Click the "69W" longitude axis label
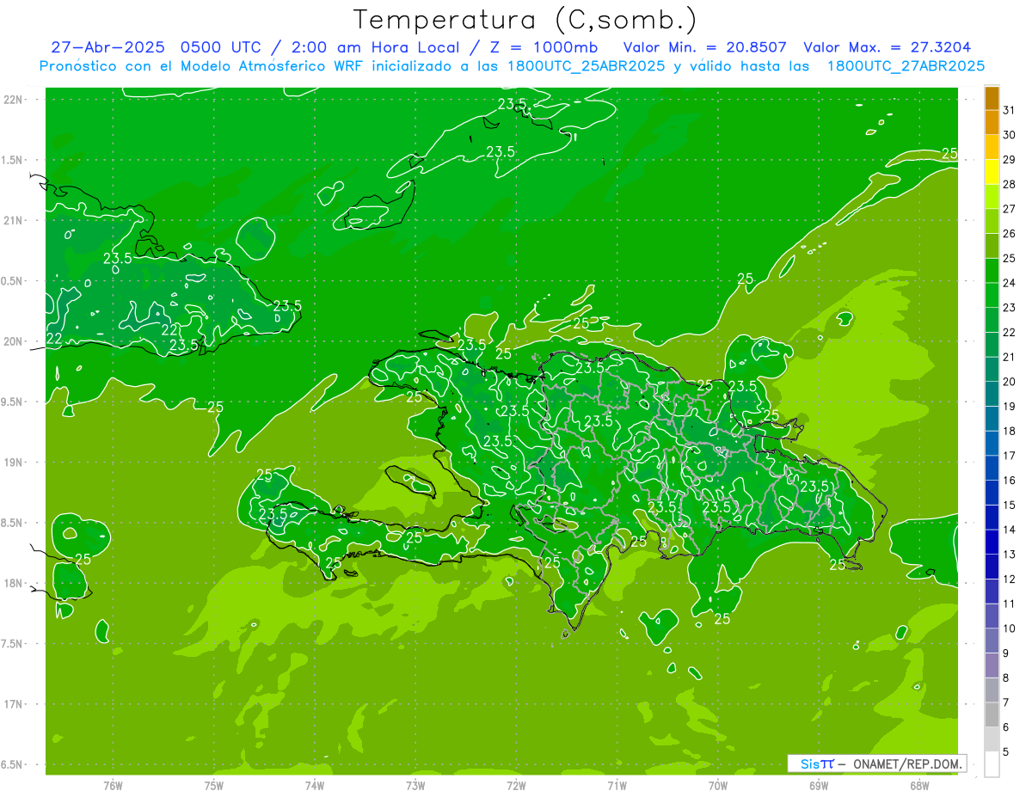 [x=819, y=785]
